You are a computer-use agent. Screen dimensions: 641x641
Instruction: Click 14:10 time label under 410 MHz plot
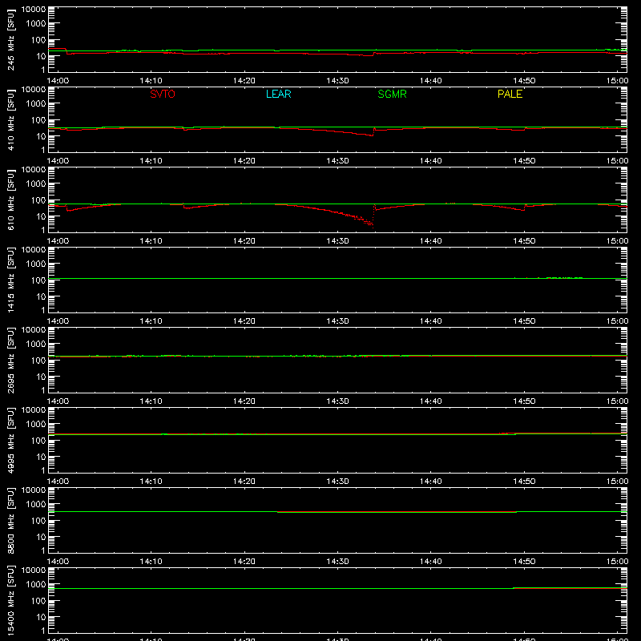[x=151, y=161]
